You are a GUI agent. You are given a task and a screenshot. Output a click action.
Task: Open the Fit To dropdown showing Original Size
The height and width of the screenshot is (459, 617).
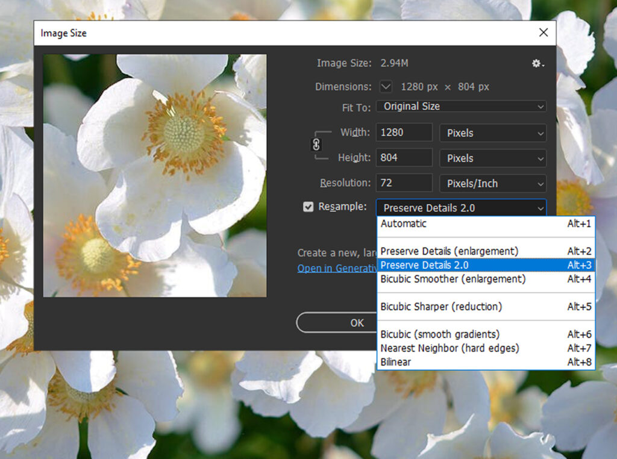pos(461,106)
